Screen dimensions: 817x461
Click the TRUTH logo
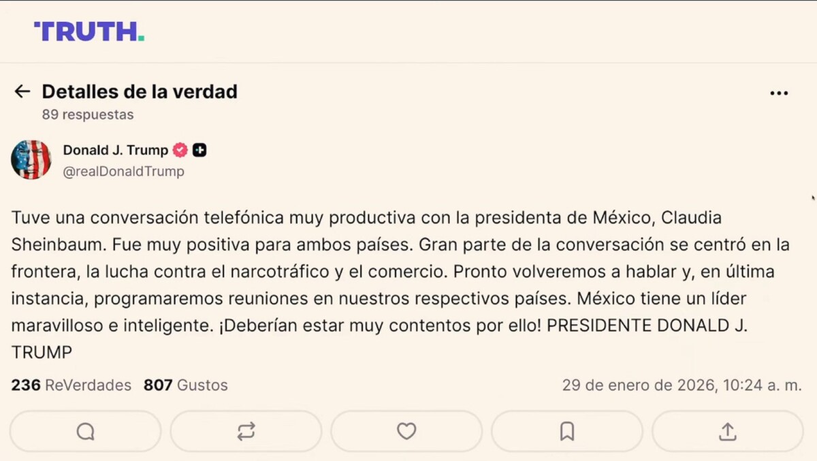click(89, 31)
